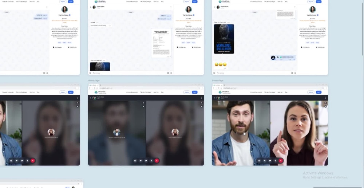
Task: Click Register in the unblurred video call frame
Action: pos(311,92)
